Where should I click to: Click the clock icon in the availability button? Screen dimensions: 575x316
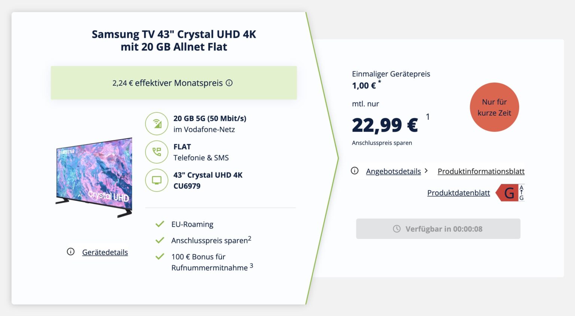(397, 229)
